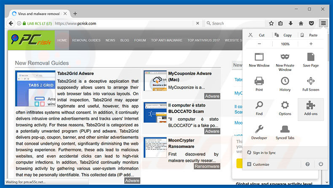Click the green padlock security icon
The width and height of the screenshot is (333, 188).
click(24, 23)
